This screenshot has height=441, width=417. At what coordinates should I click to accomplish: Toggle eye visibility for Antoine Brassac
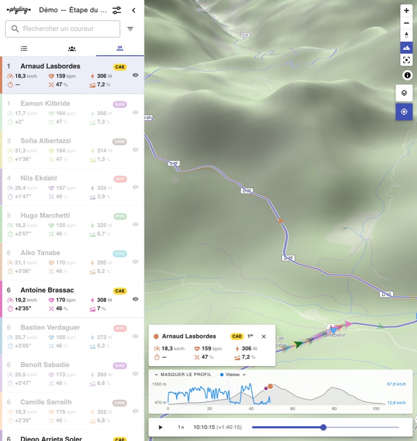pyautogui.click(x=135, y=299)
